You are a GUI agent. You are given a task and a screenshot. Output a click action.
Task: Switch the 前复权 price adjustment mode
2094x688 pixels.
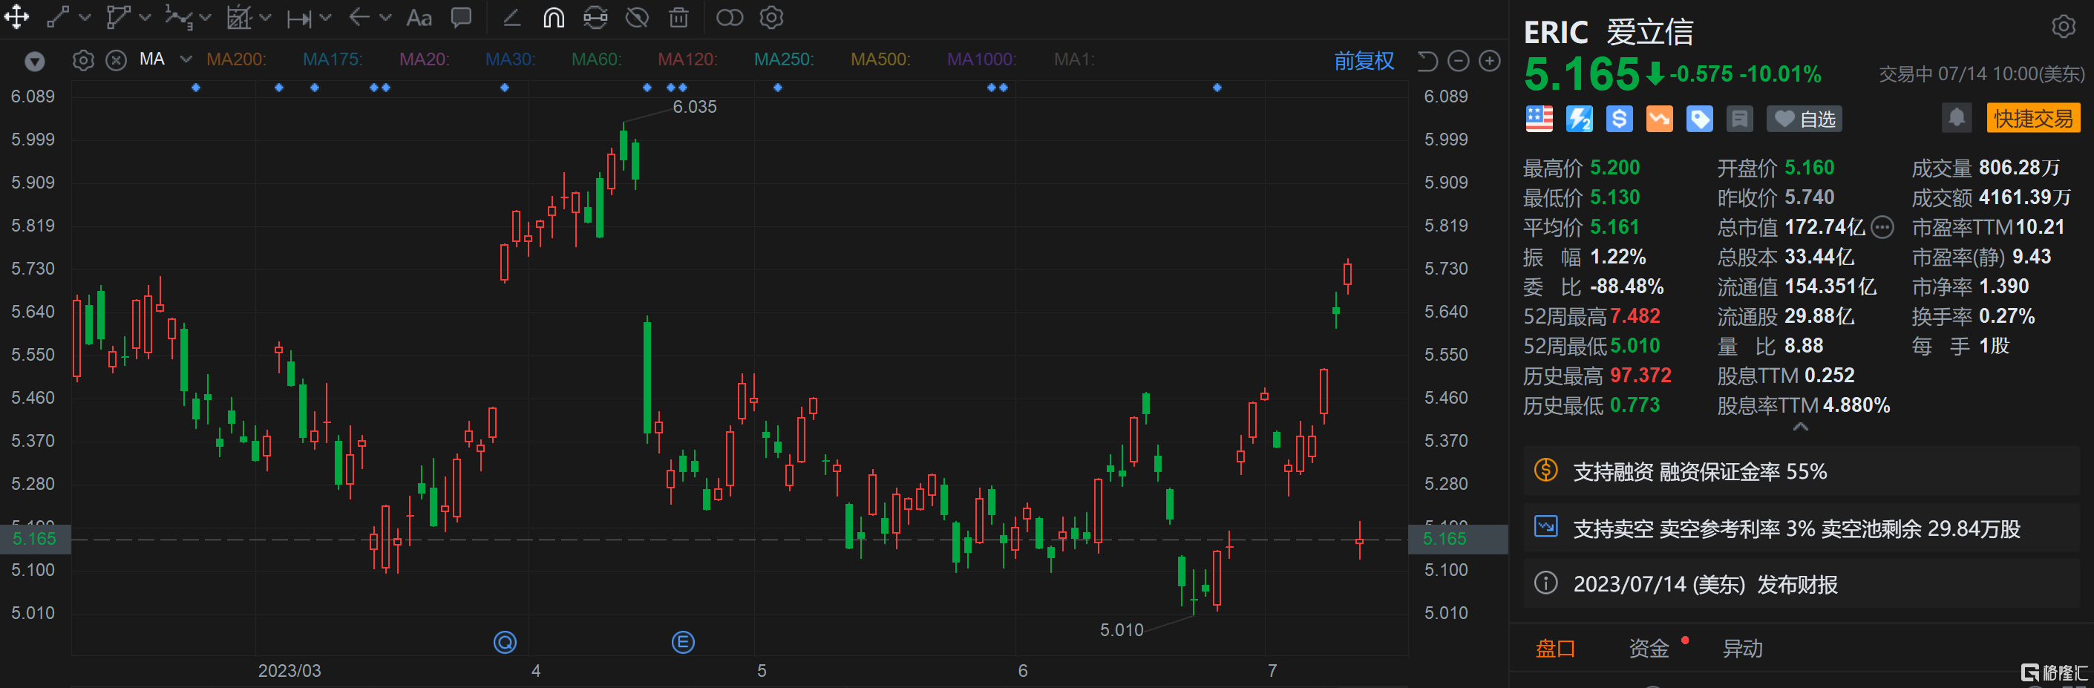1364,61
